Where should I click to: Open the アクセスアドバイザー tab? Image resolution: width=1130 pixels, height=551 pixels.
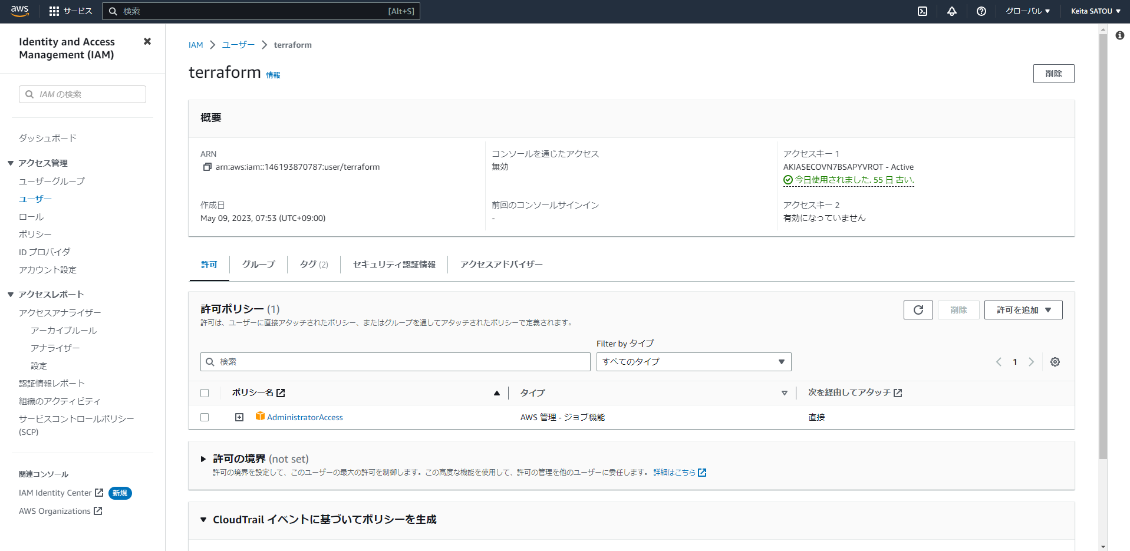pos(502,265)
